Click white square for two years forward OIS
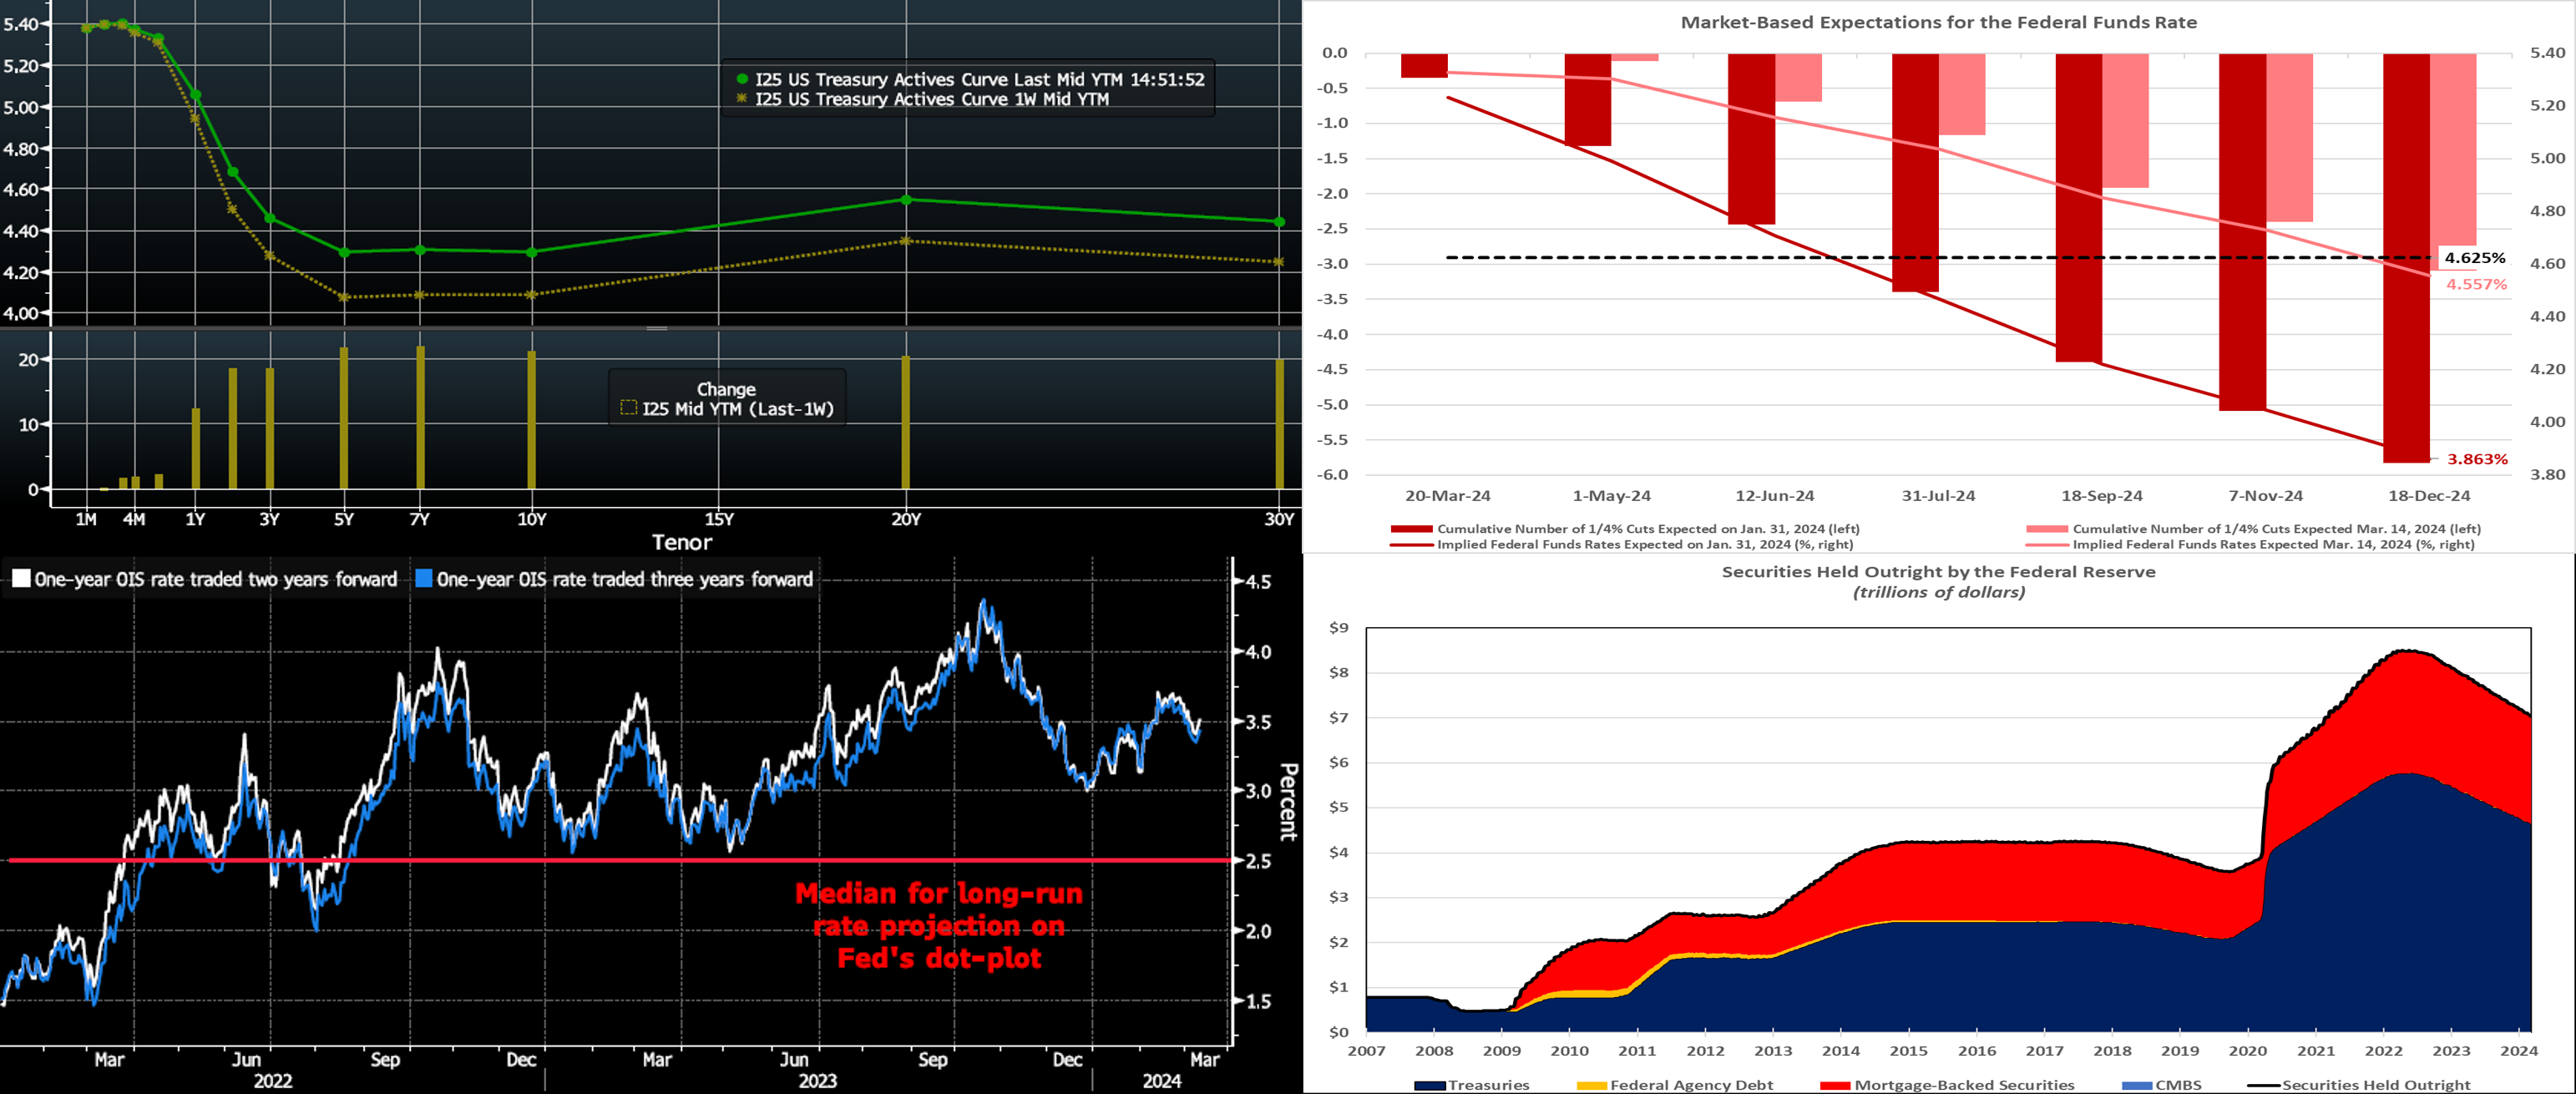The height and width of the screenshot is (1094, 2576). 21,579
